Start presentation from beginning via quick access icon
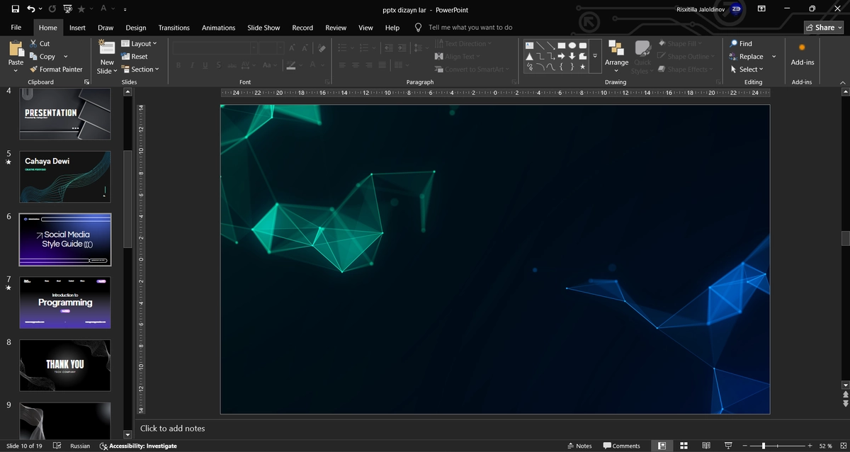850x452 pixels. coord(67,9)
